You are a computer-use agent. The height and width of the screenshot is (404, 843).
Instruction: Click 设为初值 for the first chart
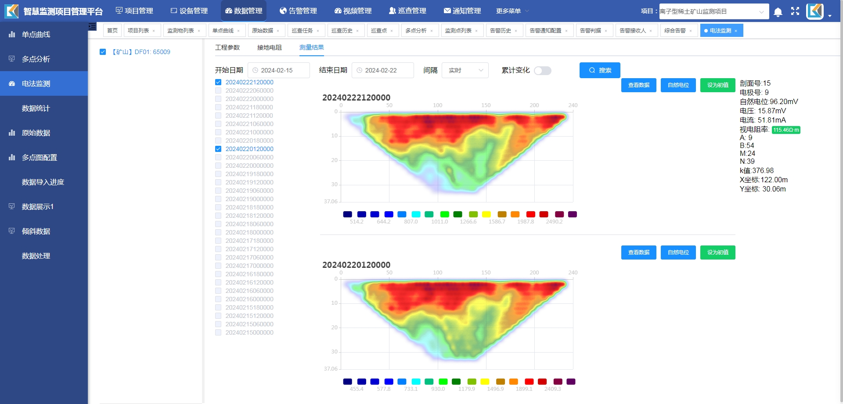tap(717, 85)
